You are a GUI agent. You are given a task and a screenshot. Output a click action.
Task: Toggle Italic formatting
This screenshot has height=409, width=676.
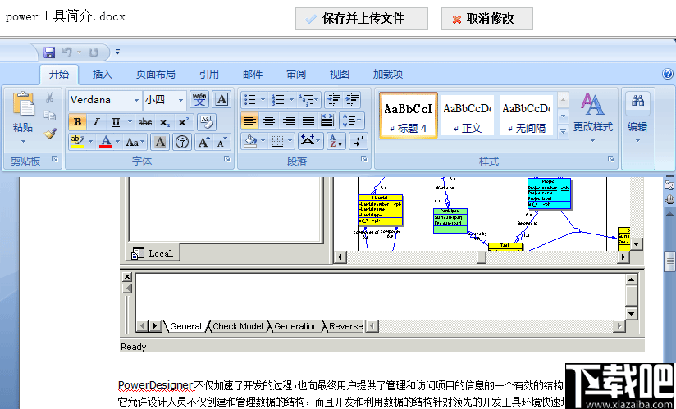(x=97, y=122)
